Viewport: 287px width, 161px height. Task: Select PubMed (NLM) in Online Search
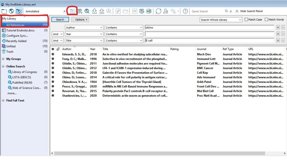coord(22,83)
